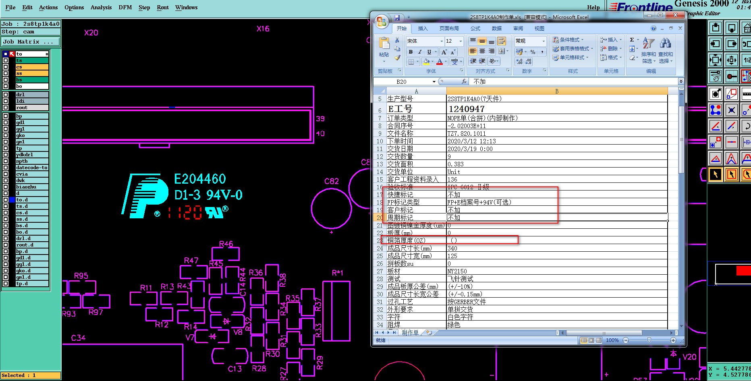Switch to the 插入 ribbon tab
The height and width of the screenshot is (381, 751).
[x=423, y=28]
